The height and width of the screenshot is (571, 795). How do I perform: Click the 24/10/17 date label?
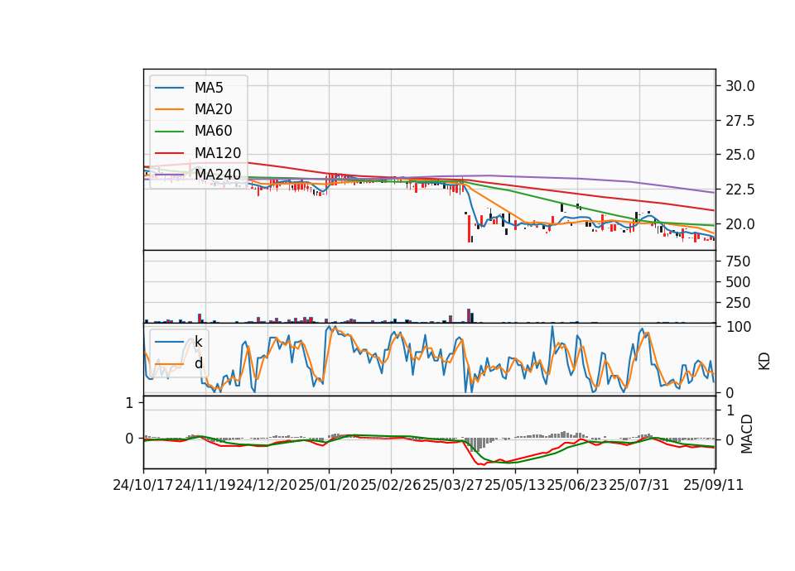[143, 485]
